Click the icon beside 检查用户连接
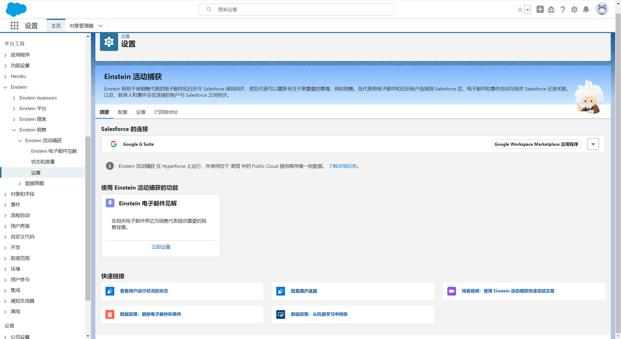 pos(281,291)
